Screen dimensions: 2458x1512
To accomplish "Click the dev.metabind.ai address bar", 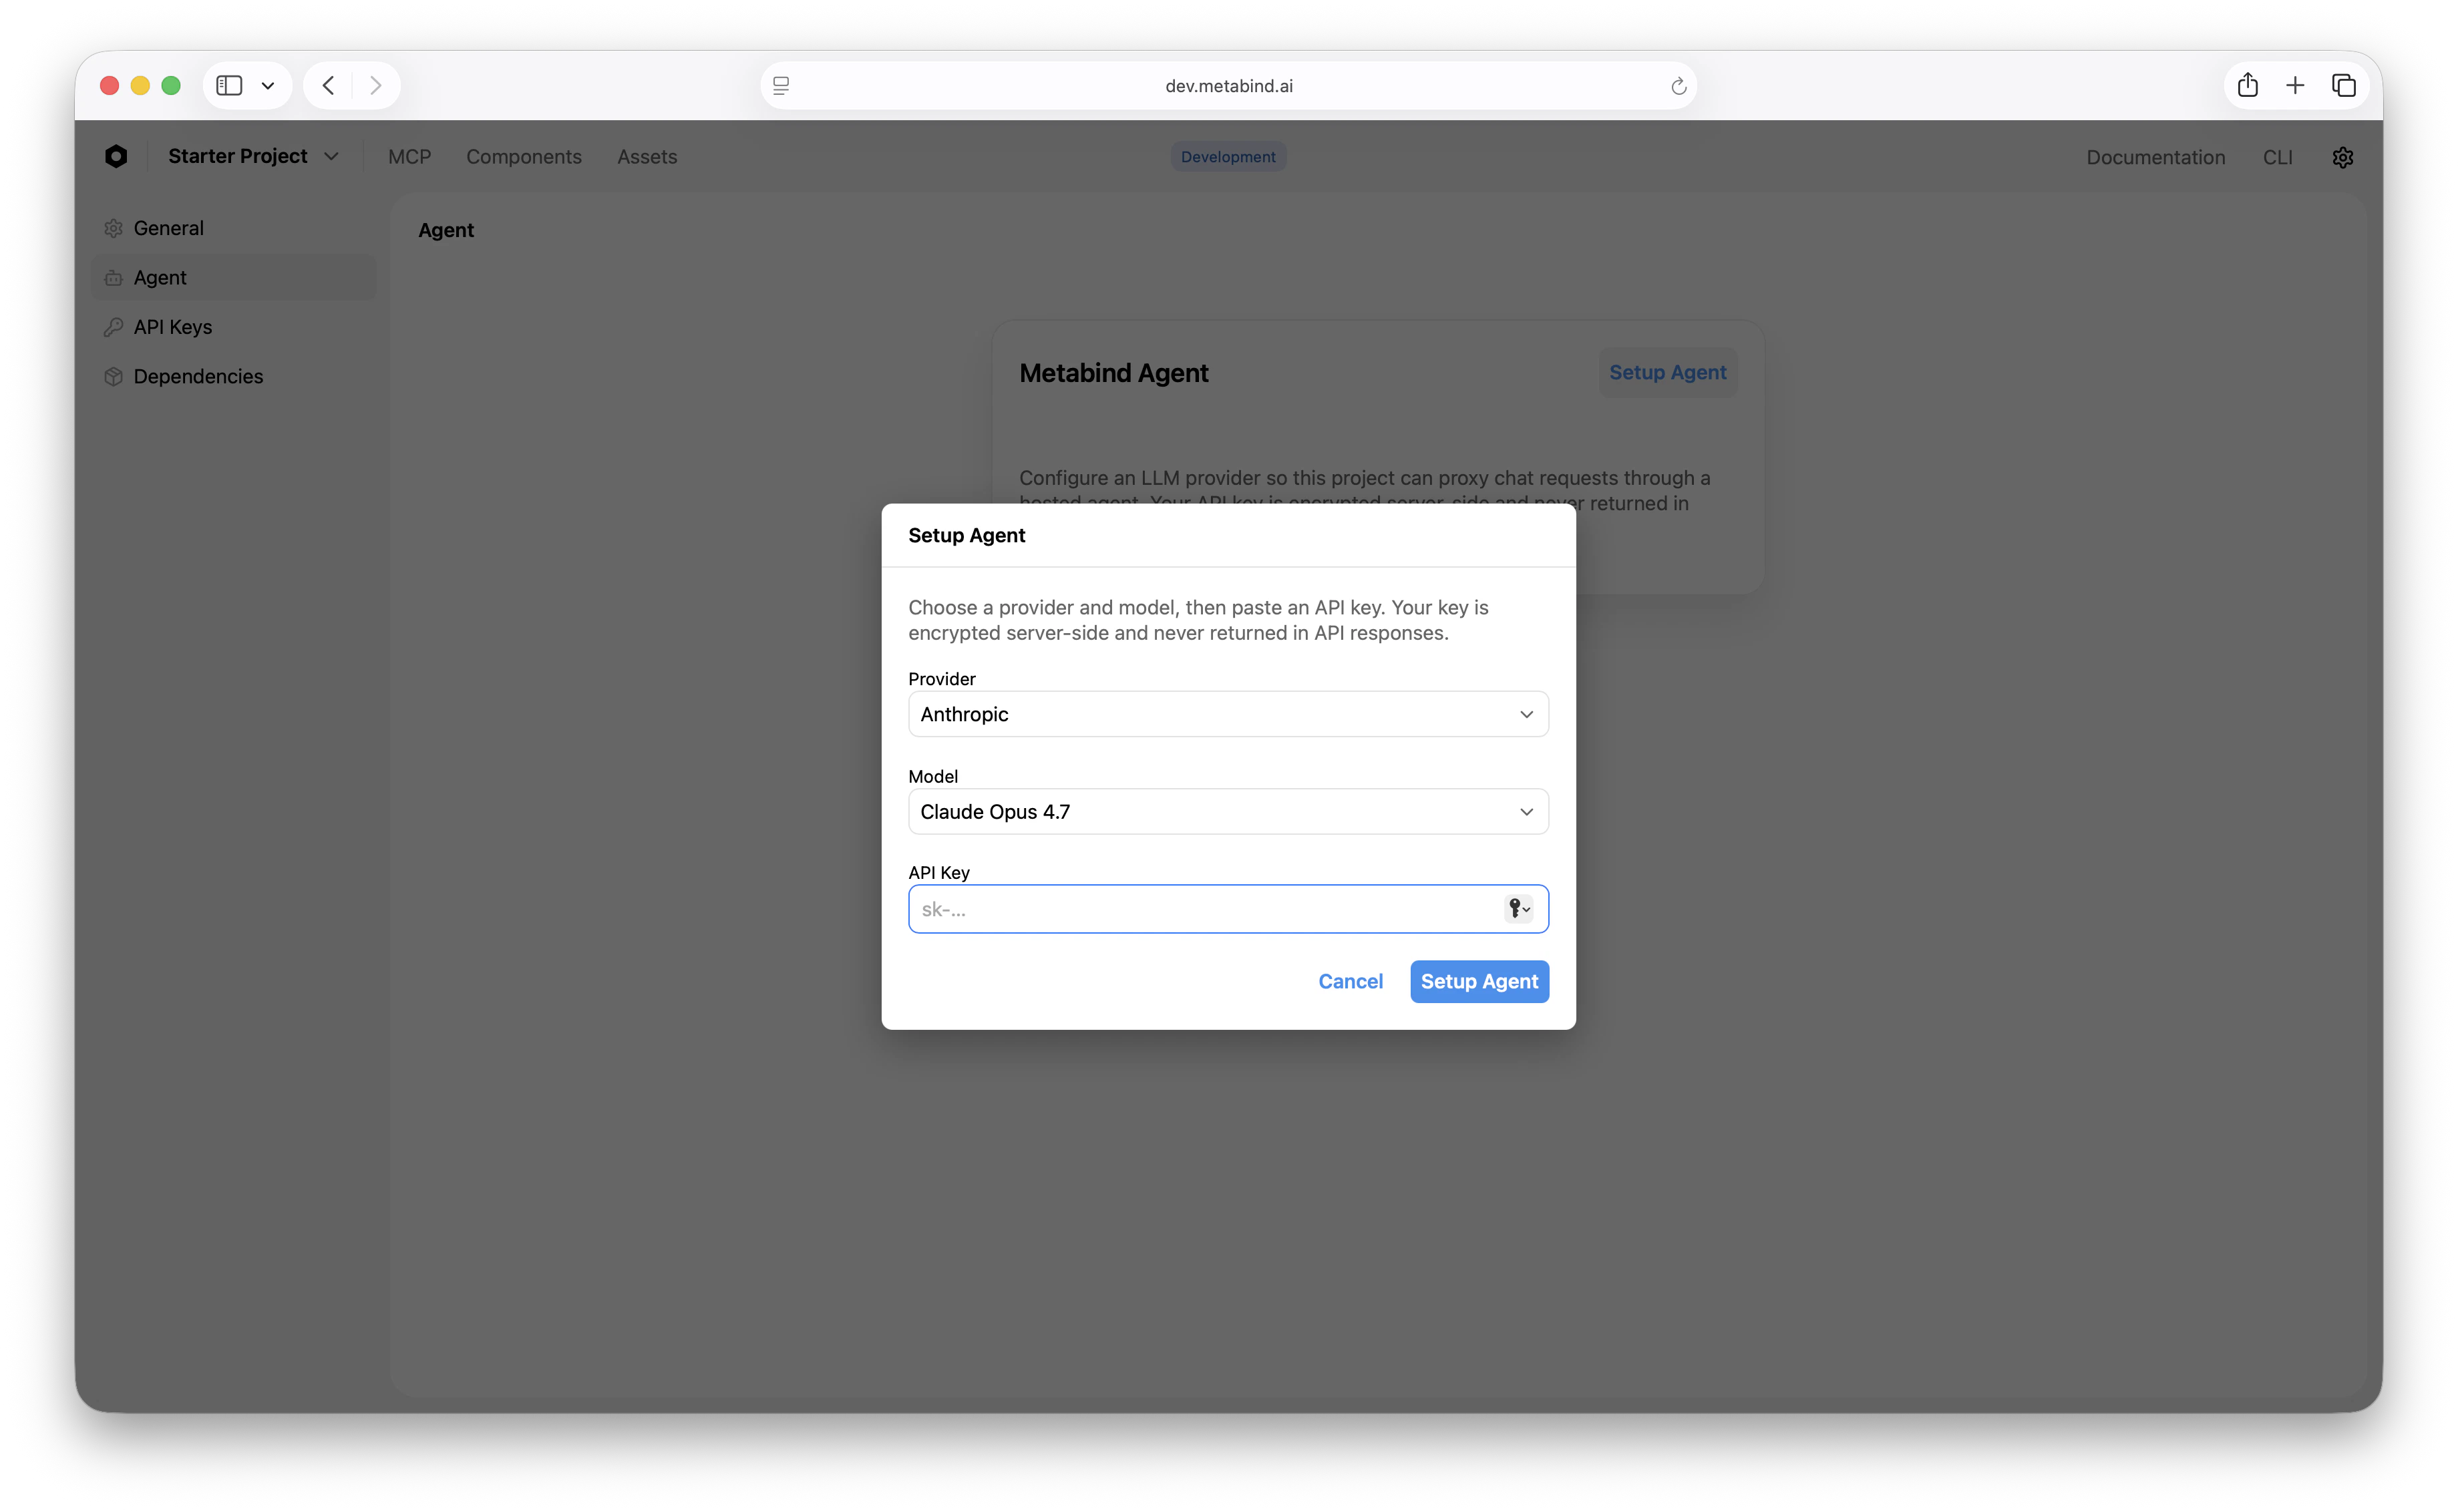I will tap(1228, 86).
